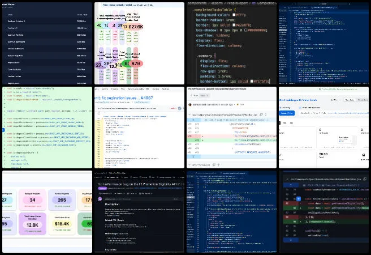The image size is (371, 255).
Task: Open the top-right dark blue code editor thumbnail
Action: point(323,44)
